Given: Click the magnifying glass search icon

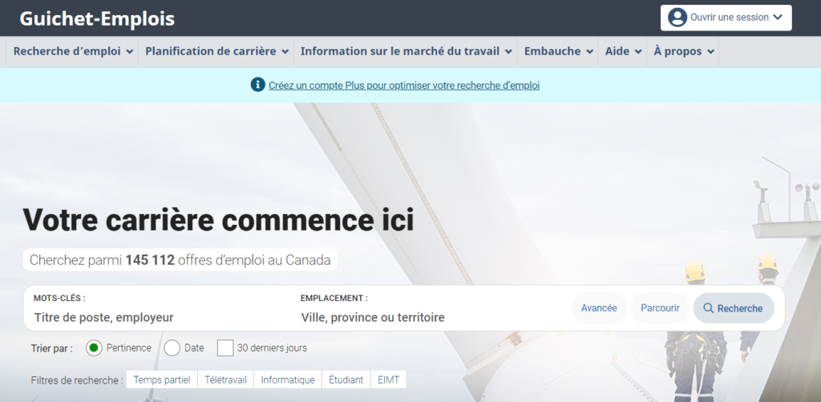Looking at the screenshot, I should (708, 308).
